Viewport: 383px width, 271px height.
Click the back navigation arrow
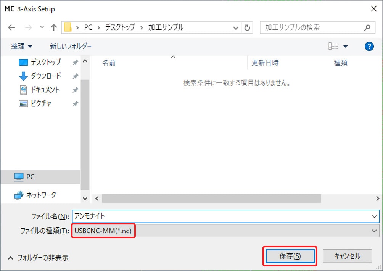11,27
